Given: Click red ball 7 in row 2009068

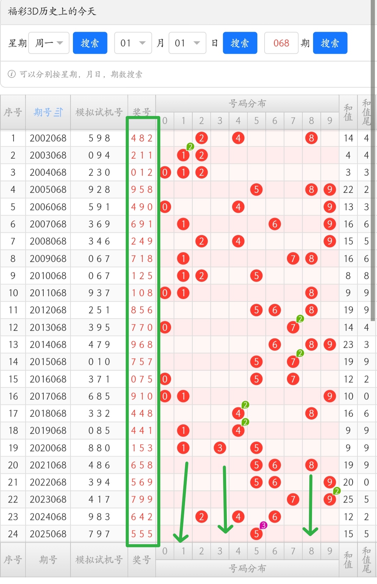Looking at the screenshot, I should tap(293, 259).
